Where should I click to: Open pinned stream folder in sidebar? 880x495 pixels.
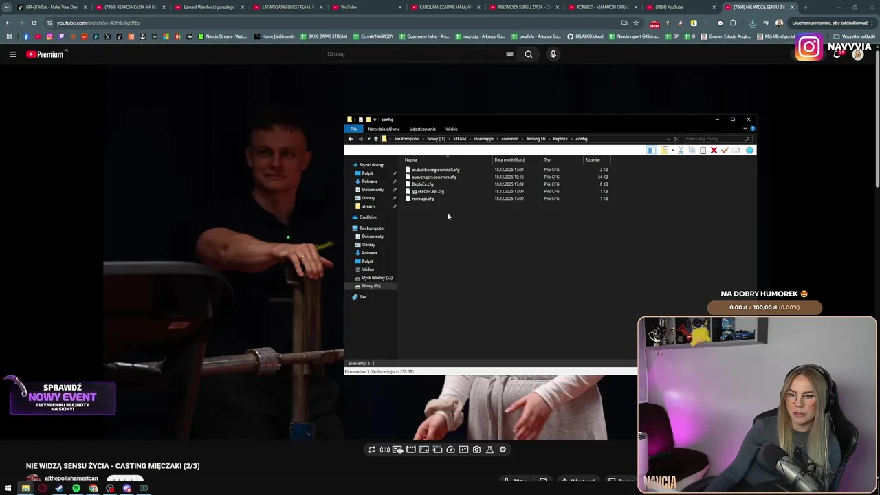pyautogui.click(x=368, y=206)
